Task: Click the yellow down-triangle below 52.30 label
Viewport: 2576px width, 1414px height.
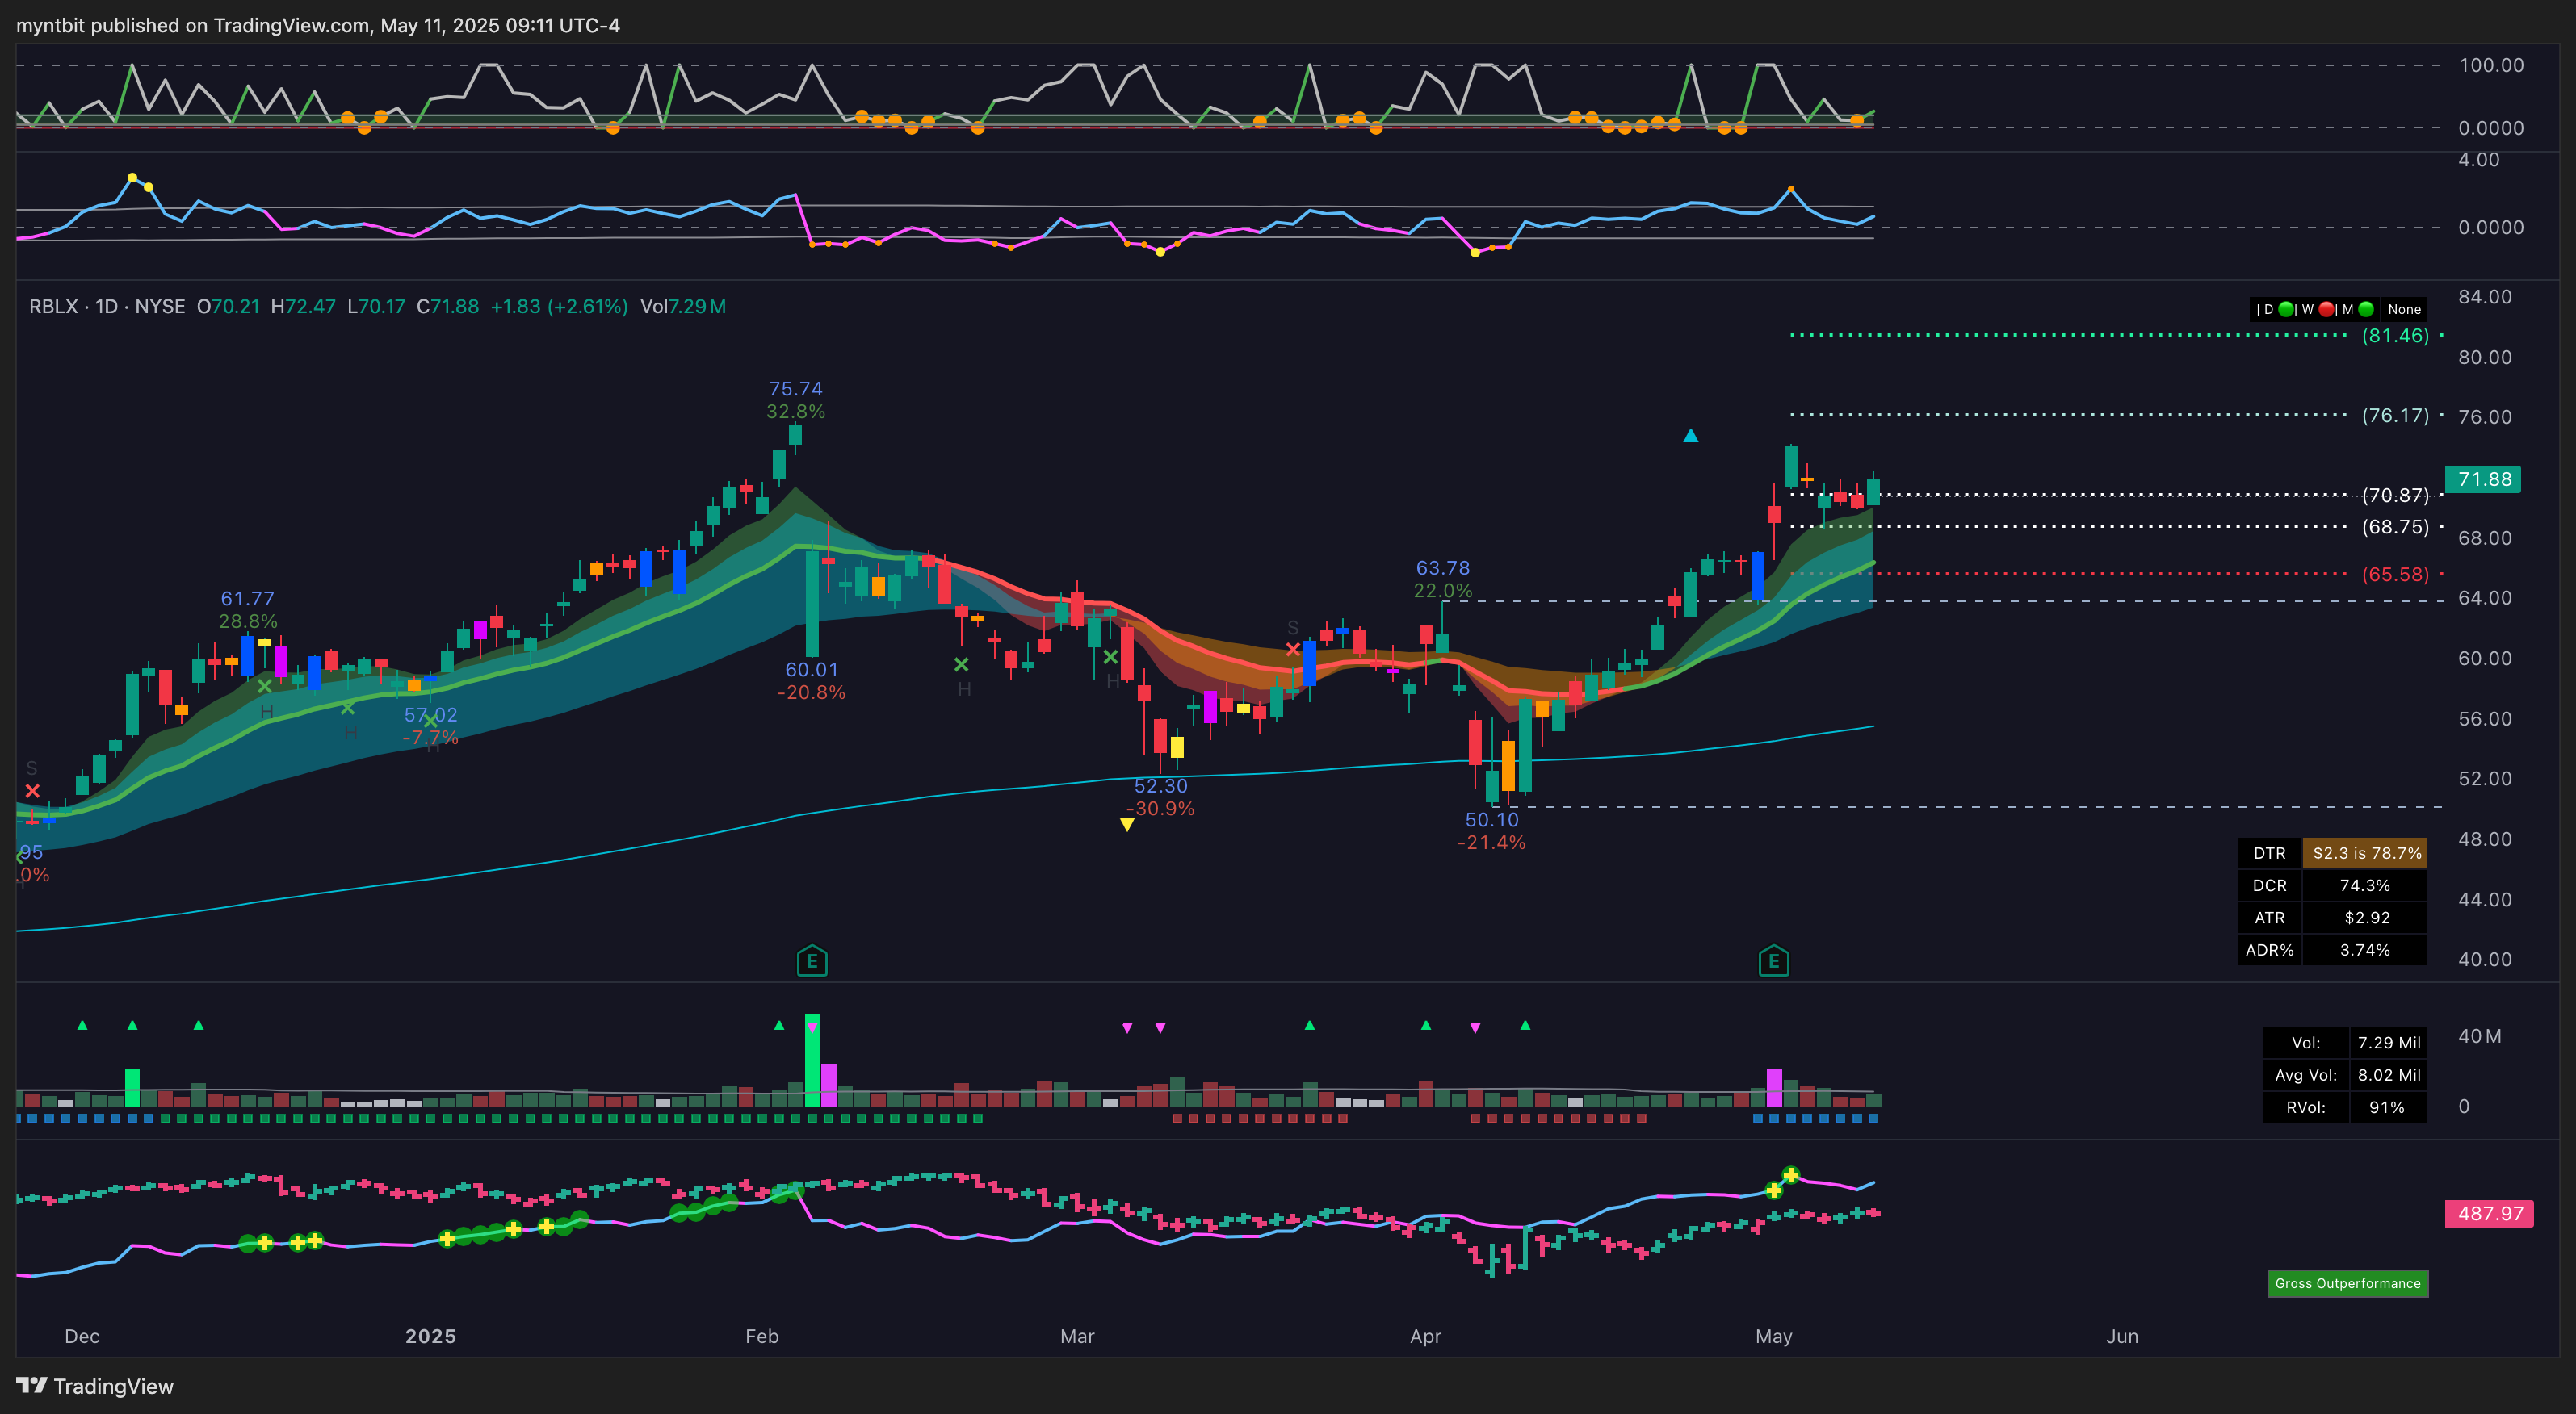Action: pos(1127,824)
